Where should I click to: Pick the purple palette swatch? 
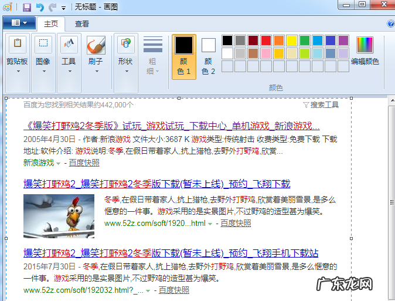tap(343, 40)
